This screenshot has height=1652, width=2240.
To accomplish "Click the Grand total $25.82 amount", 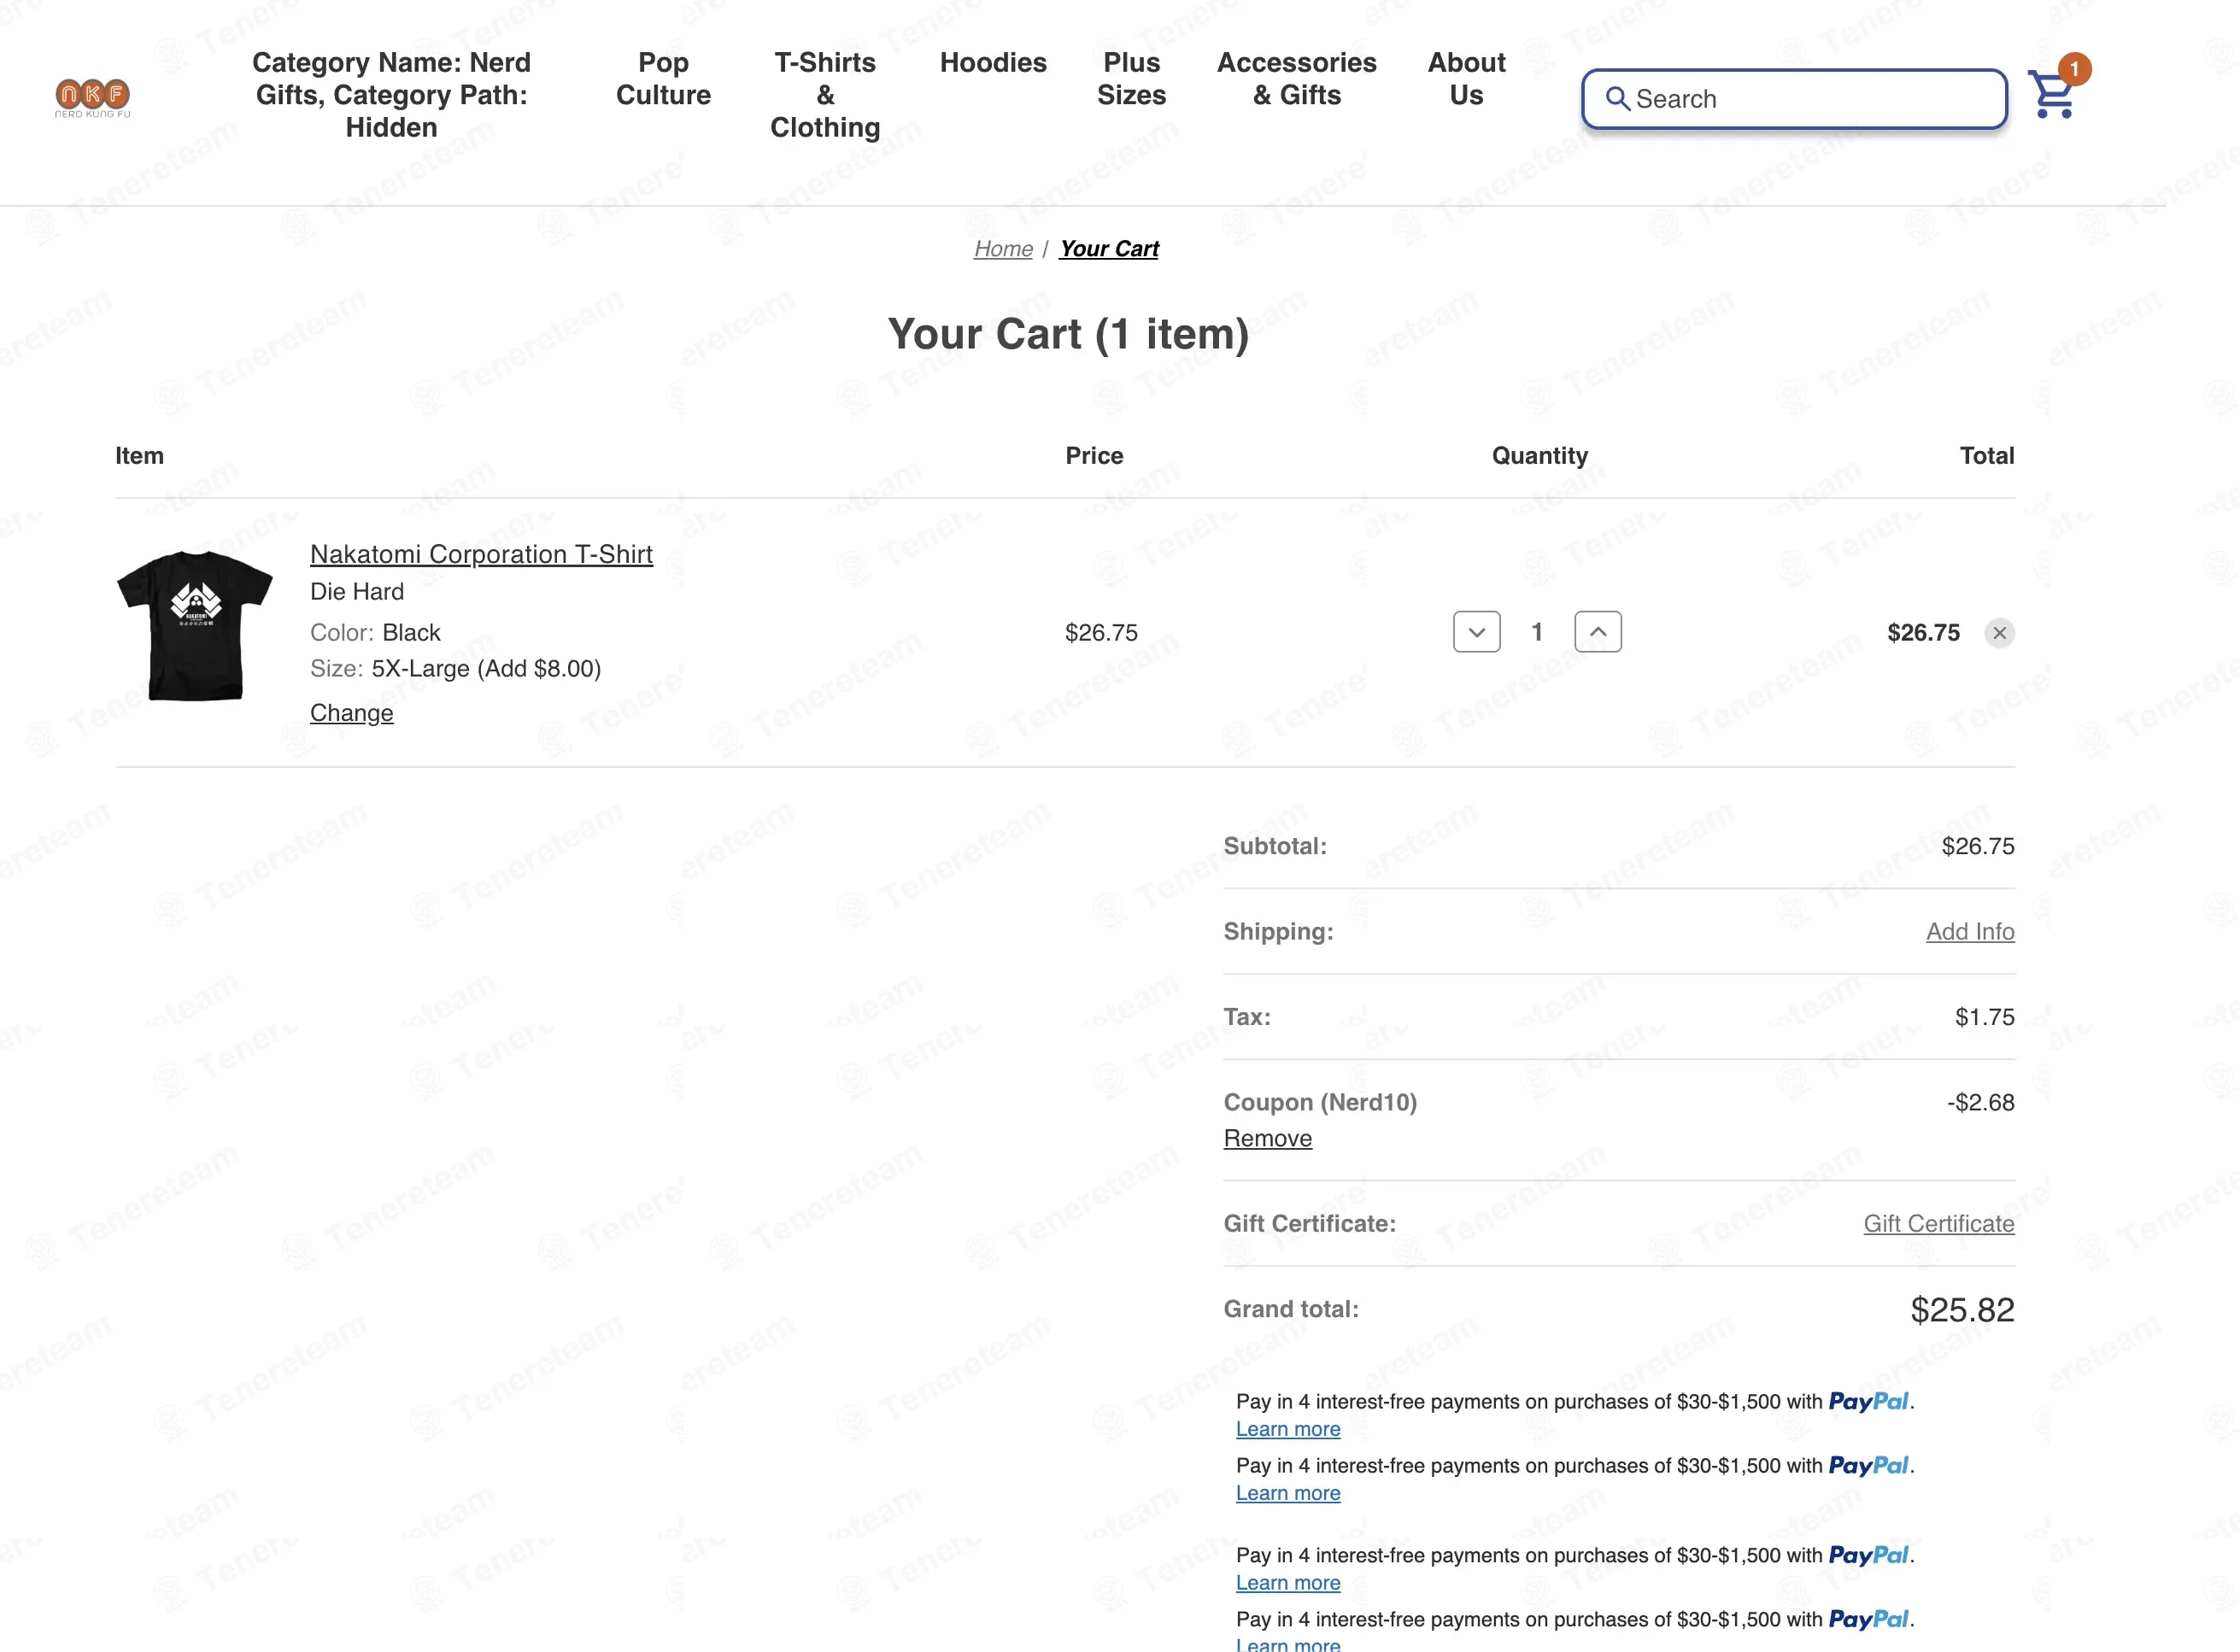I will coord(1962,1310).
